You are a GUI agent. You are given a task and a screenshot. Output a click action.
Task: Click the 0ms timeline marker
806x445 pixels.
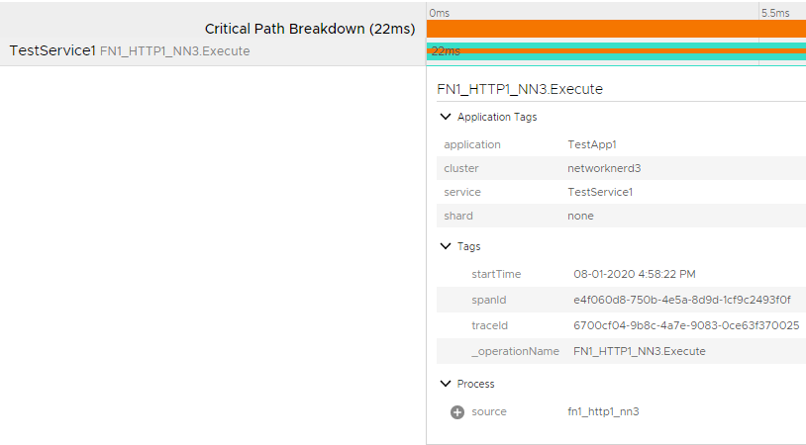[x=440, y=13]
